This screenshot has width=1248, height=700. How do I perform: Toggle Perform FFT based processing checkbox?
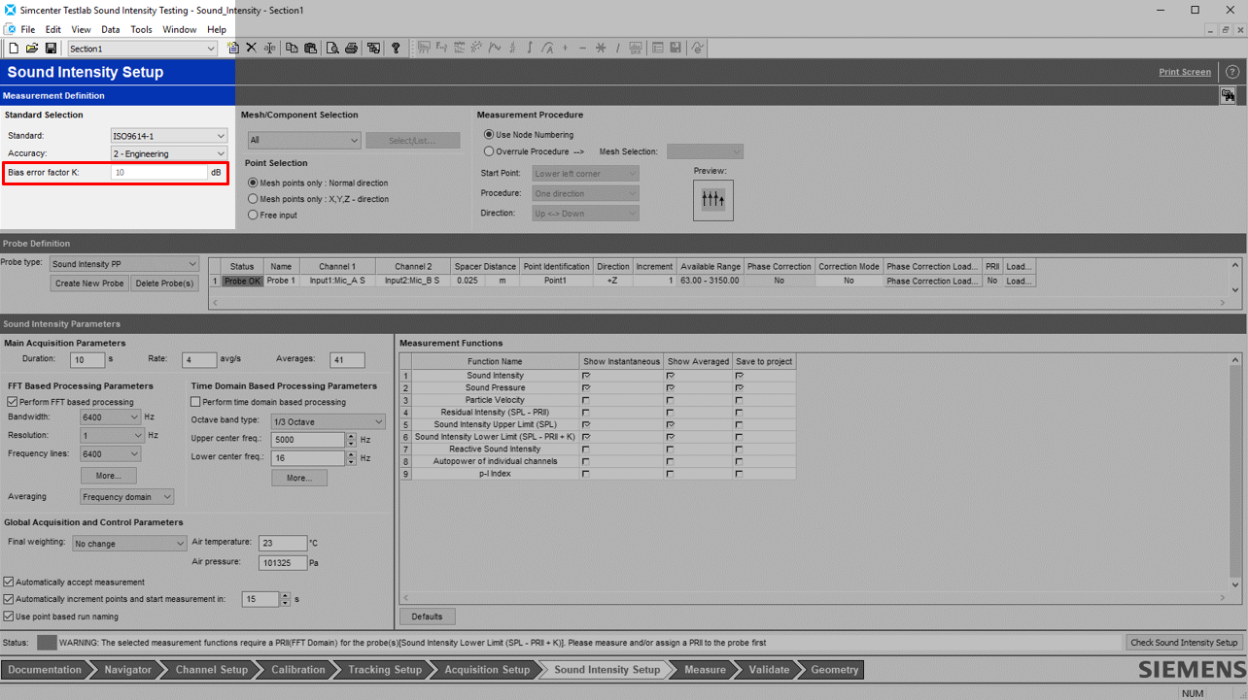pos(13,402)
